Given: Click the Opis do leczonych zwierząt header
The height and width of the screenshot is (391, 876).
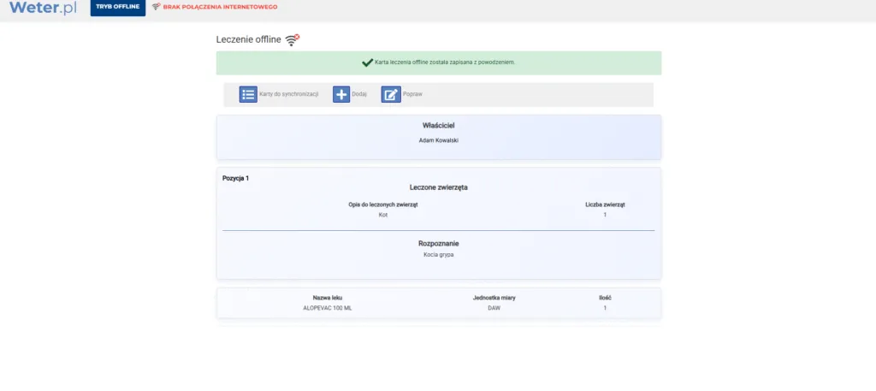Looking at the screenshot, I should [x=383, y=204].
